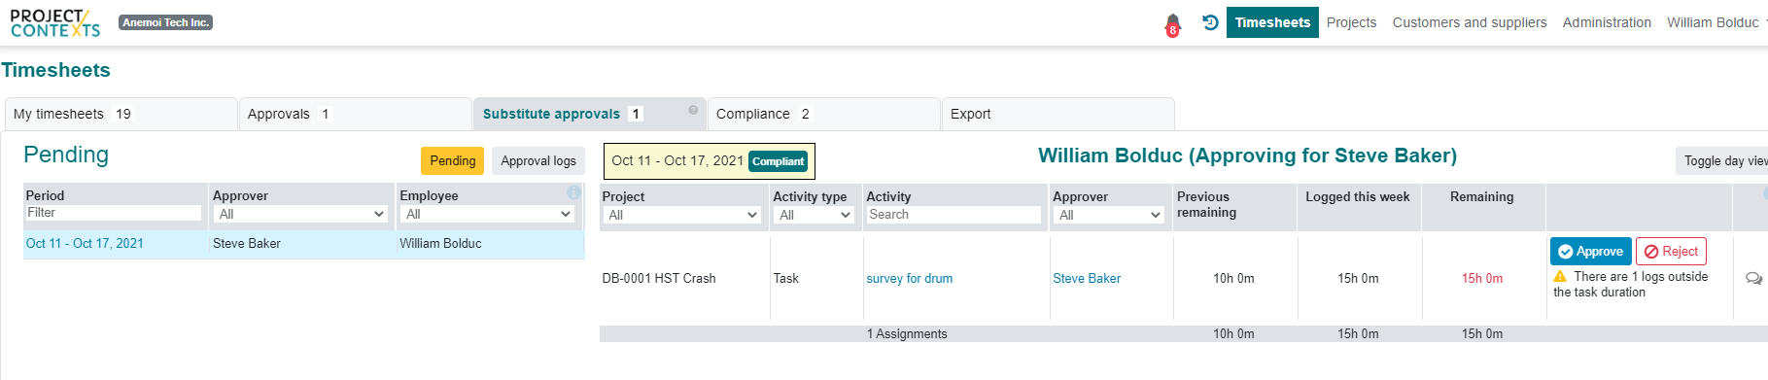Screen dimensions: 1768x380
Task: Open the Approver filter dropdown in the detail table
Action: (x=1109, y=215)
